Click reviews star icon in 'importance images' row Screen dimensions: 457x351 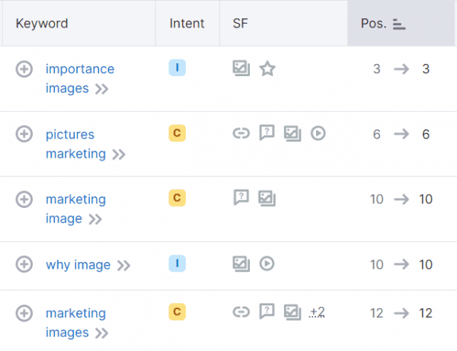267,69
